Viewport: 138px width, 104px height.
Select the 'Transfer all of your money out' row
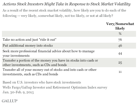click(x=69, y=72)
